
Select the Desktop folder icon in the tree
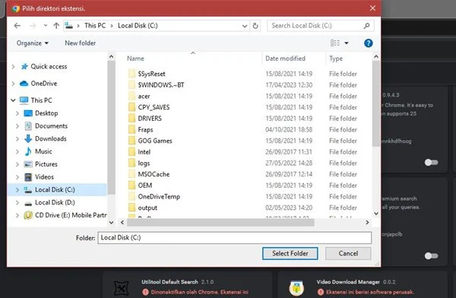point(28,113)
